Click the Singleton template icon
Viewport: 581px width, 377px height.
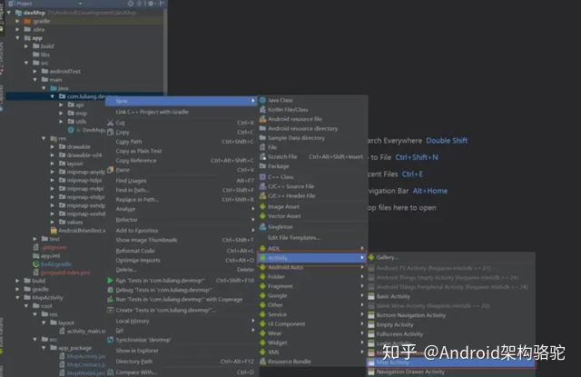tap(262, 226)
